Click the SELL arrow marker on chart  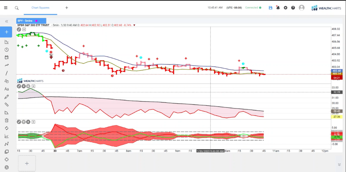[x=51, y=56]
